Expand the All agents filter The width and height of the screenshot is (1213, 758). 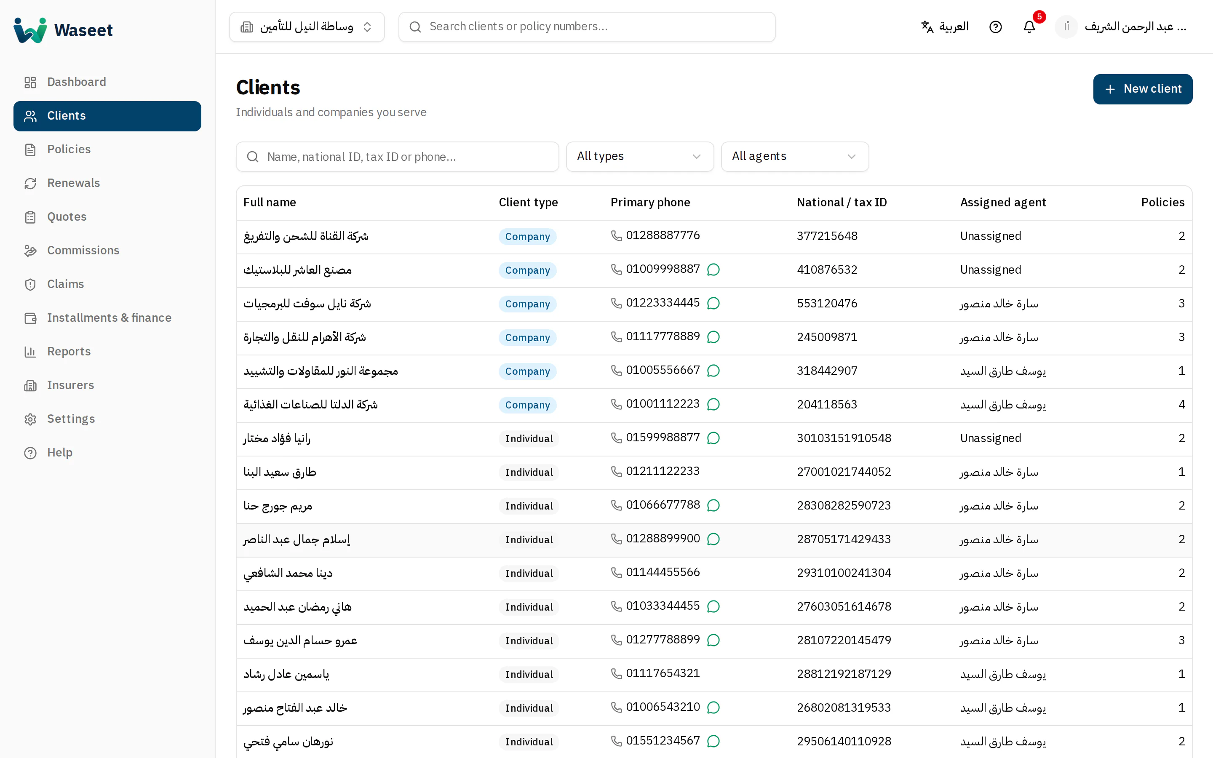[x=794, y=156]
